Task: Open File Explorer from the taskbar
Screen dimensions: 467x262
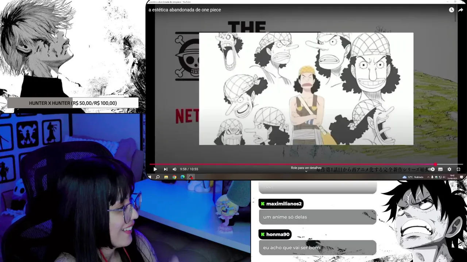Action: tap(166, 177)
